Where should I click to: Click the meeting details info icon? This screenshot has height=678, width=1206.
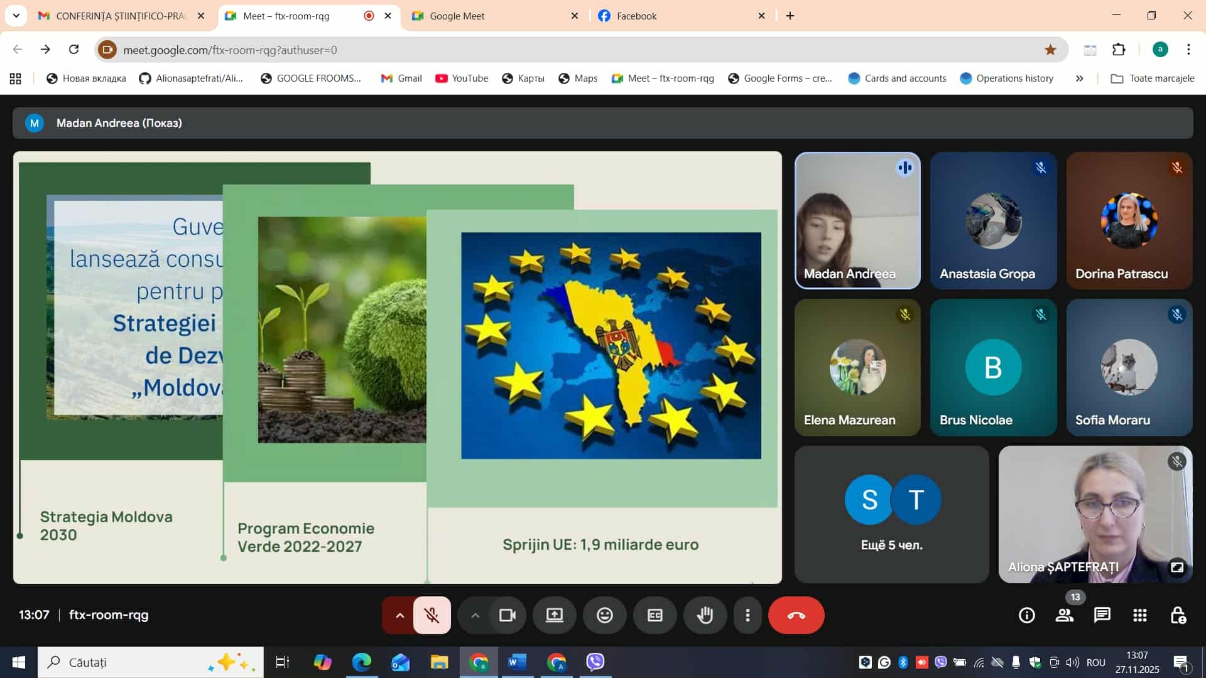pos(1026,615)
